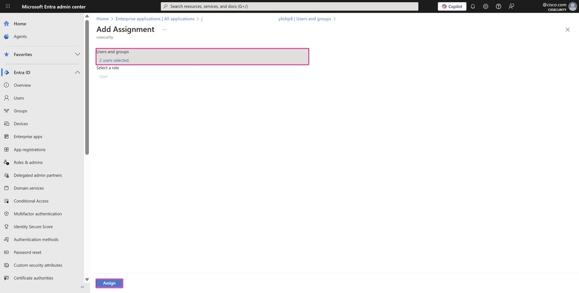This screenshot has height=293, width=579.
Task: Click the Agents icon in sidebar
Action: click(6, 36)
